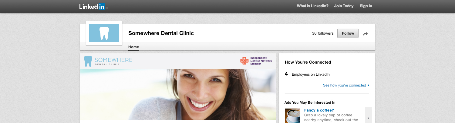Open the Fancy a coffee? ad link

pyautogui.click(x=319, y=110)
